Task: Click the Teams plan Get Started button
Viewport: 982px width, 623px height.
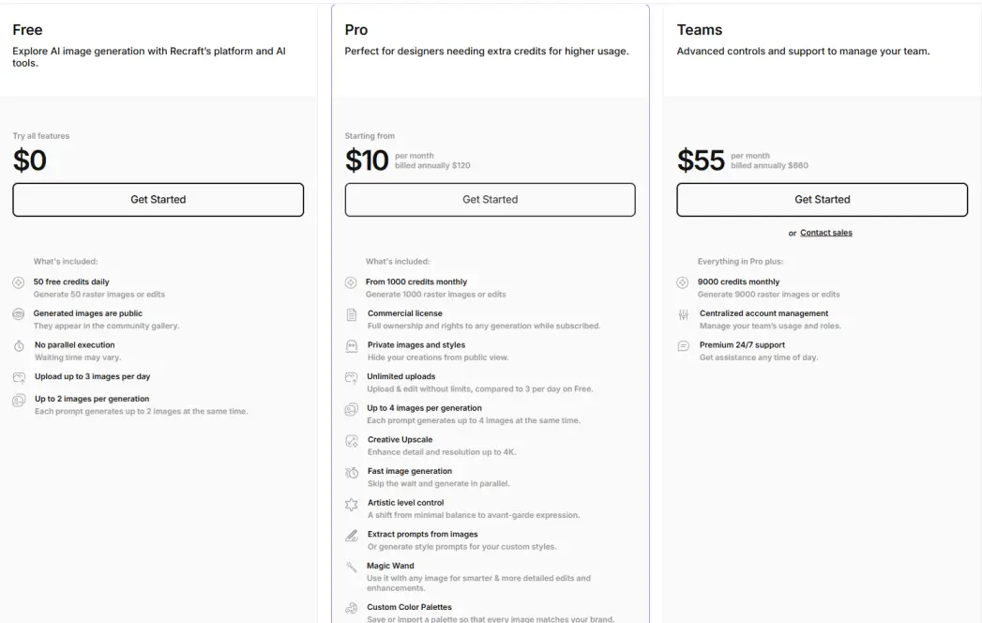Action: pyautogui.click(x=822, y=199)
